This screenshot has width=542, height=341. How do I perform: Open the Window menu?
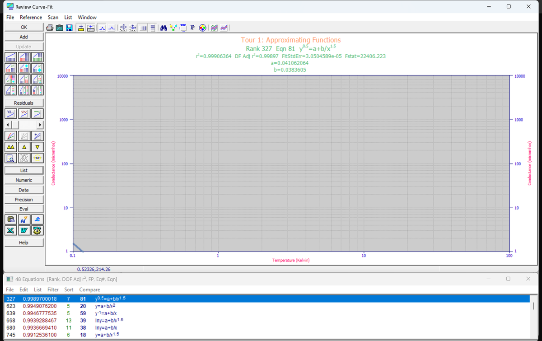87,17
